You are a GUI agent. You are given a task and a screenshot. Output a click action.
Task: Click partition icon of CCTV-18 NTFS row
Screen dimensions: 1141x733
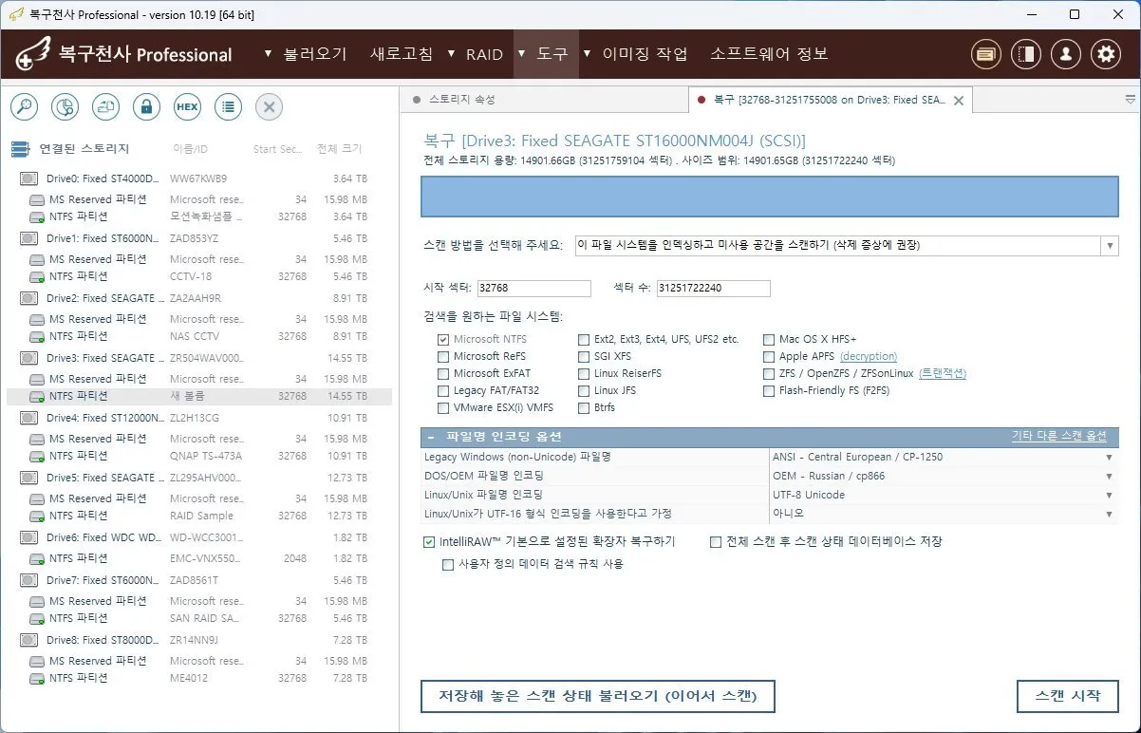[x=37, y=276]
